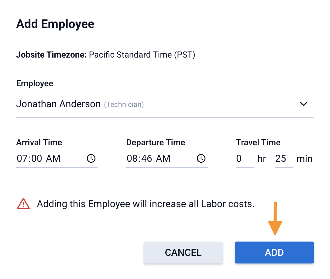
Task: Focus the Travel Time minutes field
Action: [284, 159]
